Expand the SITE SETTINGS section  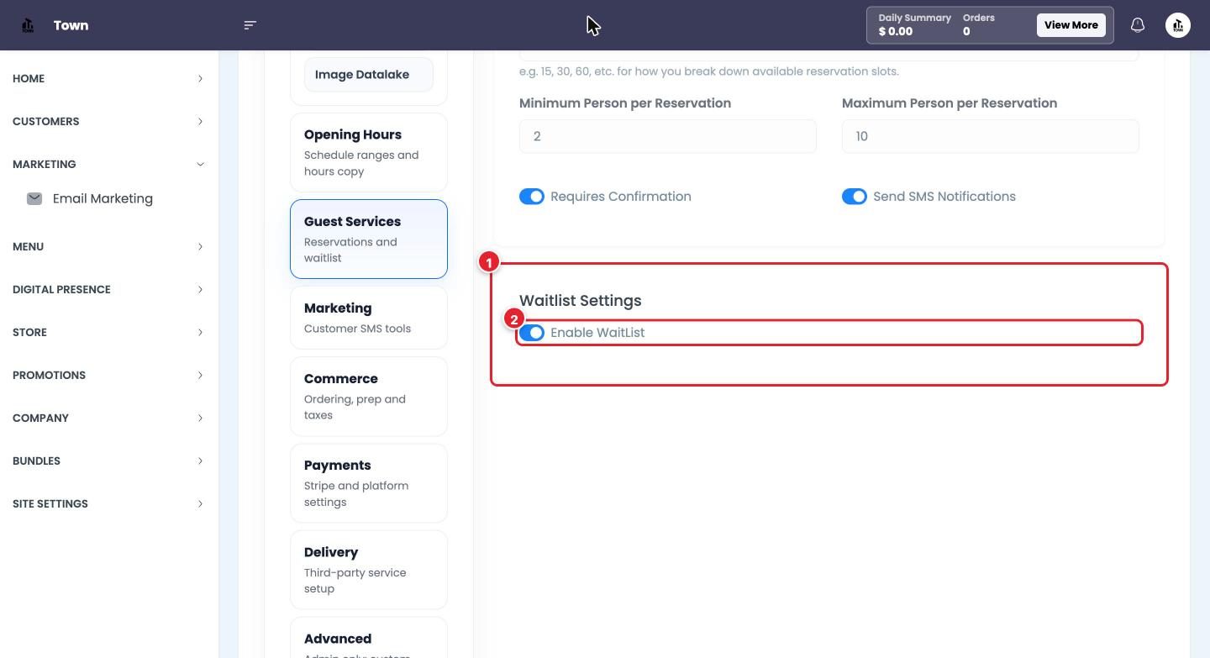coord(108,503)
